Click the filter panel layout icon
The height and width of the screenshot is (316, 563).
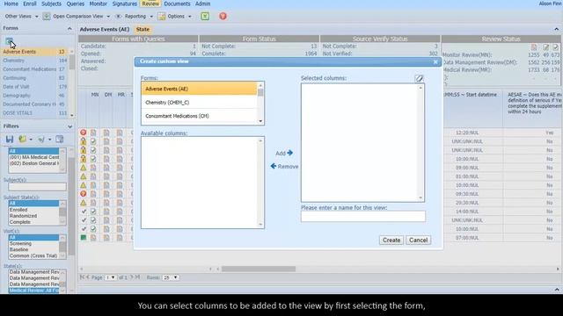[60, 139]
